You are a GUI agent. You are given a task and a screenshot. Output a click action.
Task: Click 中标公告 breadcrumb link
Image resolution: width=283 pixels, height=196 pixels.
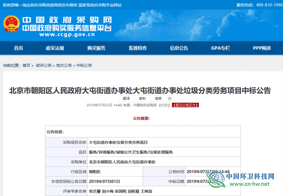point(84,65)
